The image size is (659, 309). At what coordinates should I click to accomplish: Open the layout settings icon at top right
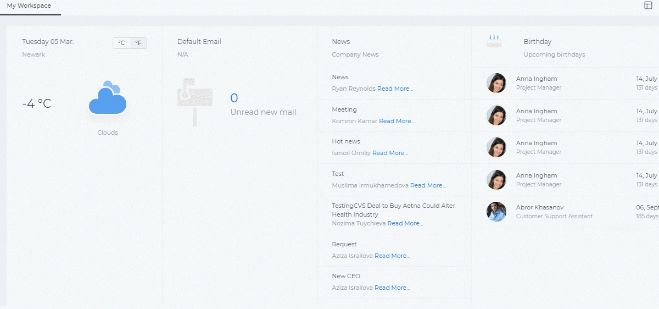pos(648,5)
